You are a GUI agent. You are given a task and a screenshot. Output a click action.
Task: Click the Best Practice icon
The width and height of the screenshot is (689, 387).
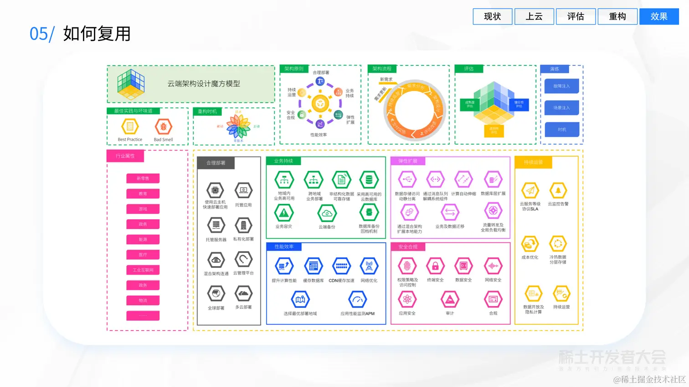[x=130, y=126]
